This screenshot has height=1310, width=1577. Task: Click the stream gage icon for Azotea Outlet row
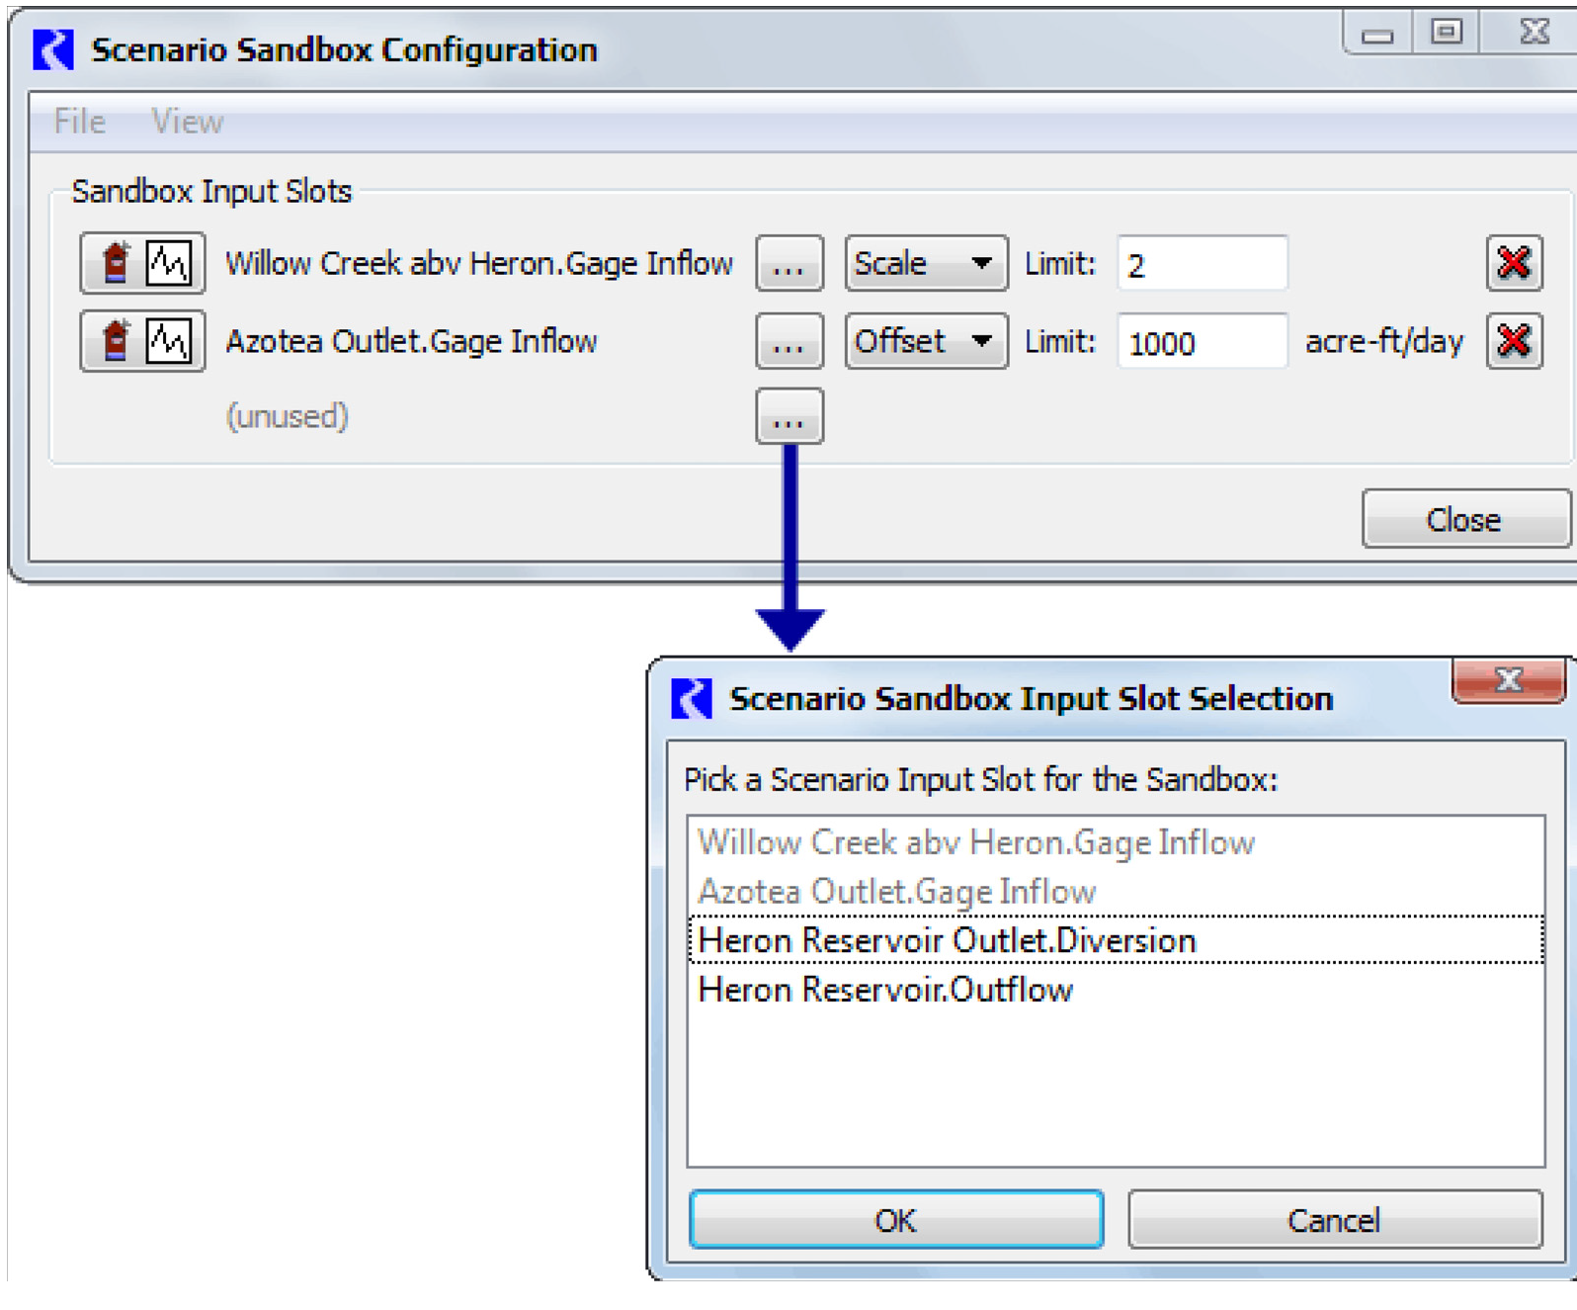click(117, 341)
